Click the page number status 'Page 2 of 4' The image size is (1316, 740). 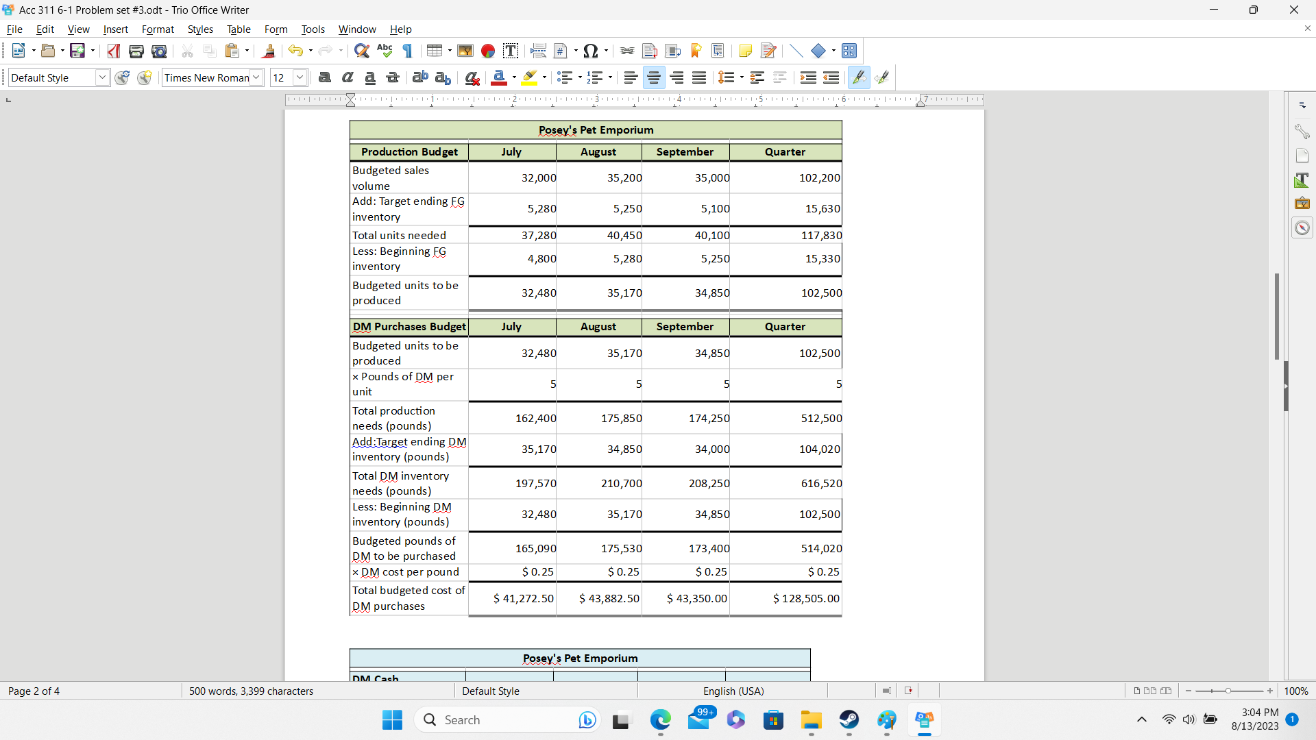click(34, 691)
